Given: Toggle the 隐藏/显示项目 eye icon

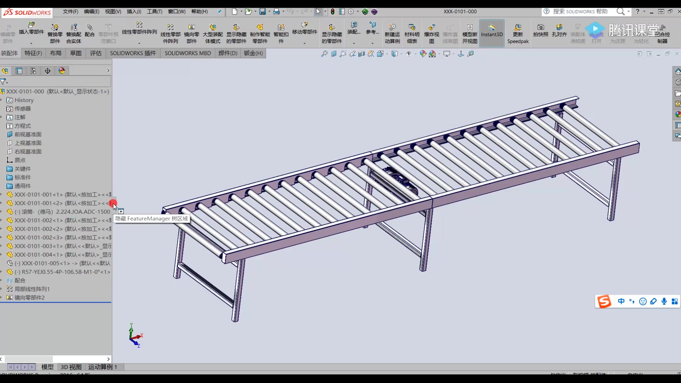Looking at the screenshot, I should [x=409, y=54].
